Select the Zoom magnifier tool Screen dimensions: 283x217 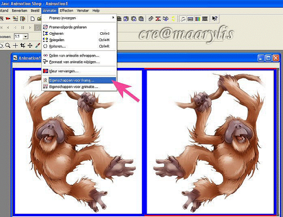click(x=8, y=45)
